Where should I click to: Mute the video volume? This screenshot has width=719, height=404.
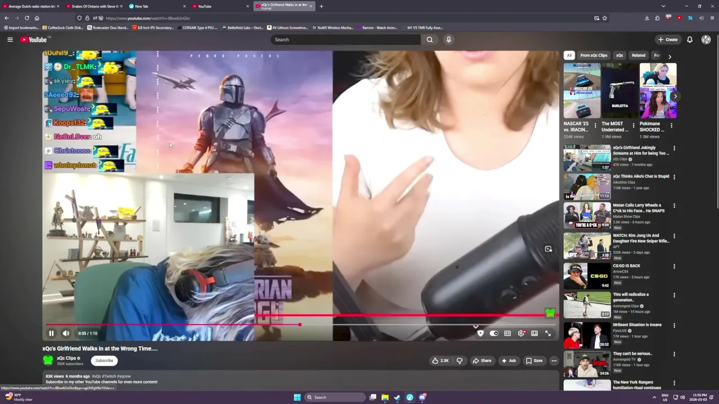pyautogui.click(x=66, y=333)
